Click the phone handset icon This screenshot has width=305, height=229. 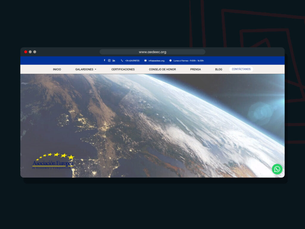[122, 61]
